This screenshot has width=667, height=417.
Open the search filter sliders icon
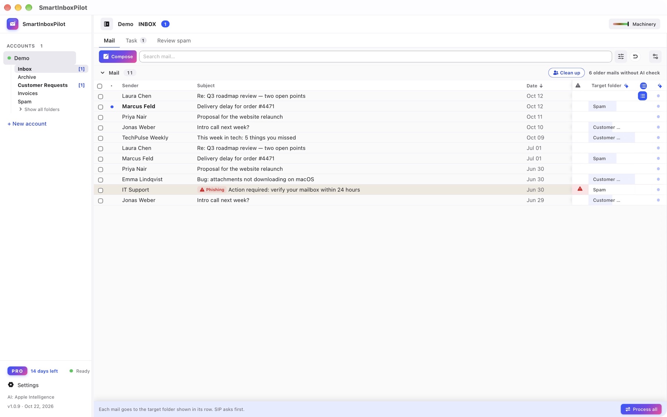621,57
